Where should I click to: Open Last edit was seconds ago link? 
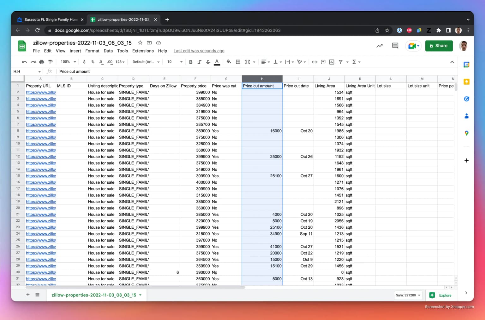pyautogui.click(x=199, y=51)
